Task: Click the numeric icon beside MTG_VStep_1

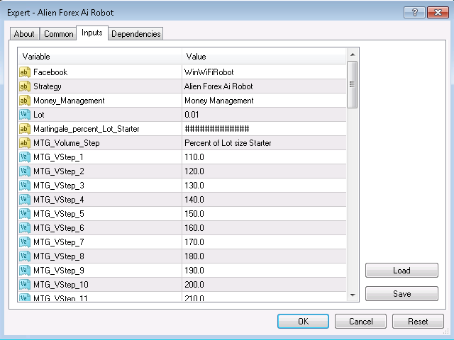Action: 25,157
